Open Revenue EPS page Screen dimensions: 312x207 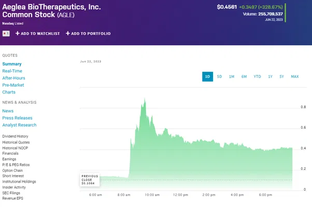(x=13, y=198)
